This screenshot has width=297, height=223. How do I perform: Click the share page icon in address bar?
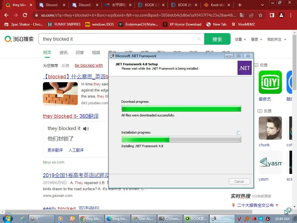[x=251, y=15]
